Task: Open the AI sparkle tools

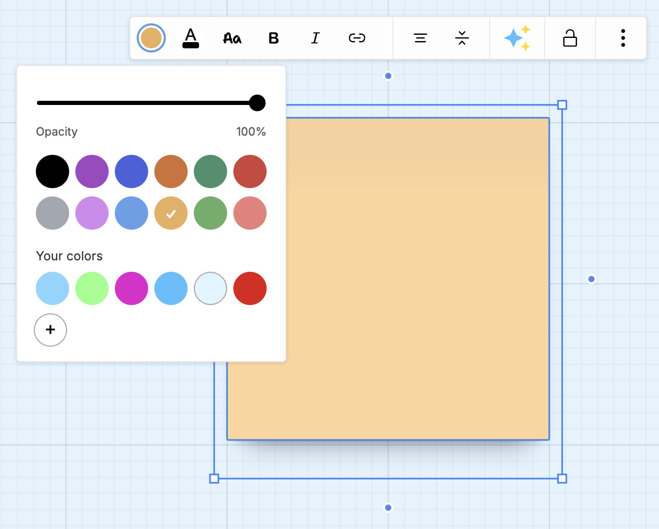Action: [517, 38]
